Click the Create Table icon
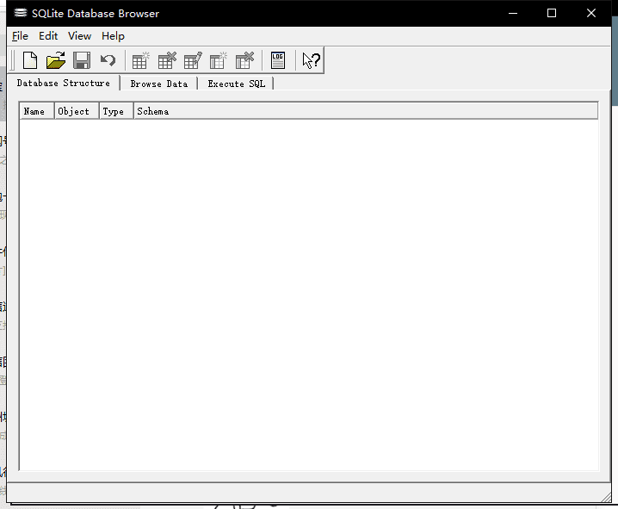This screenshot has width=618, height=509. (140, 60)
